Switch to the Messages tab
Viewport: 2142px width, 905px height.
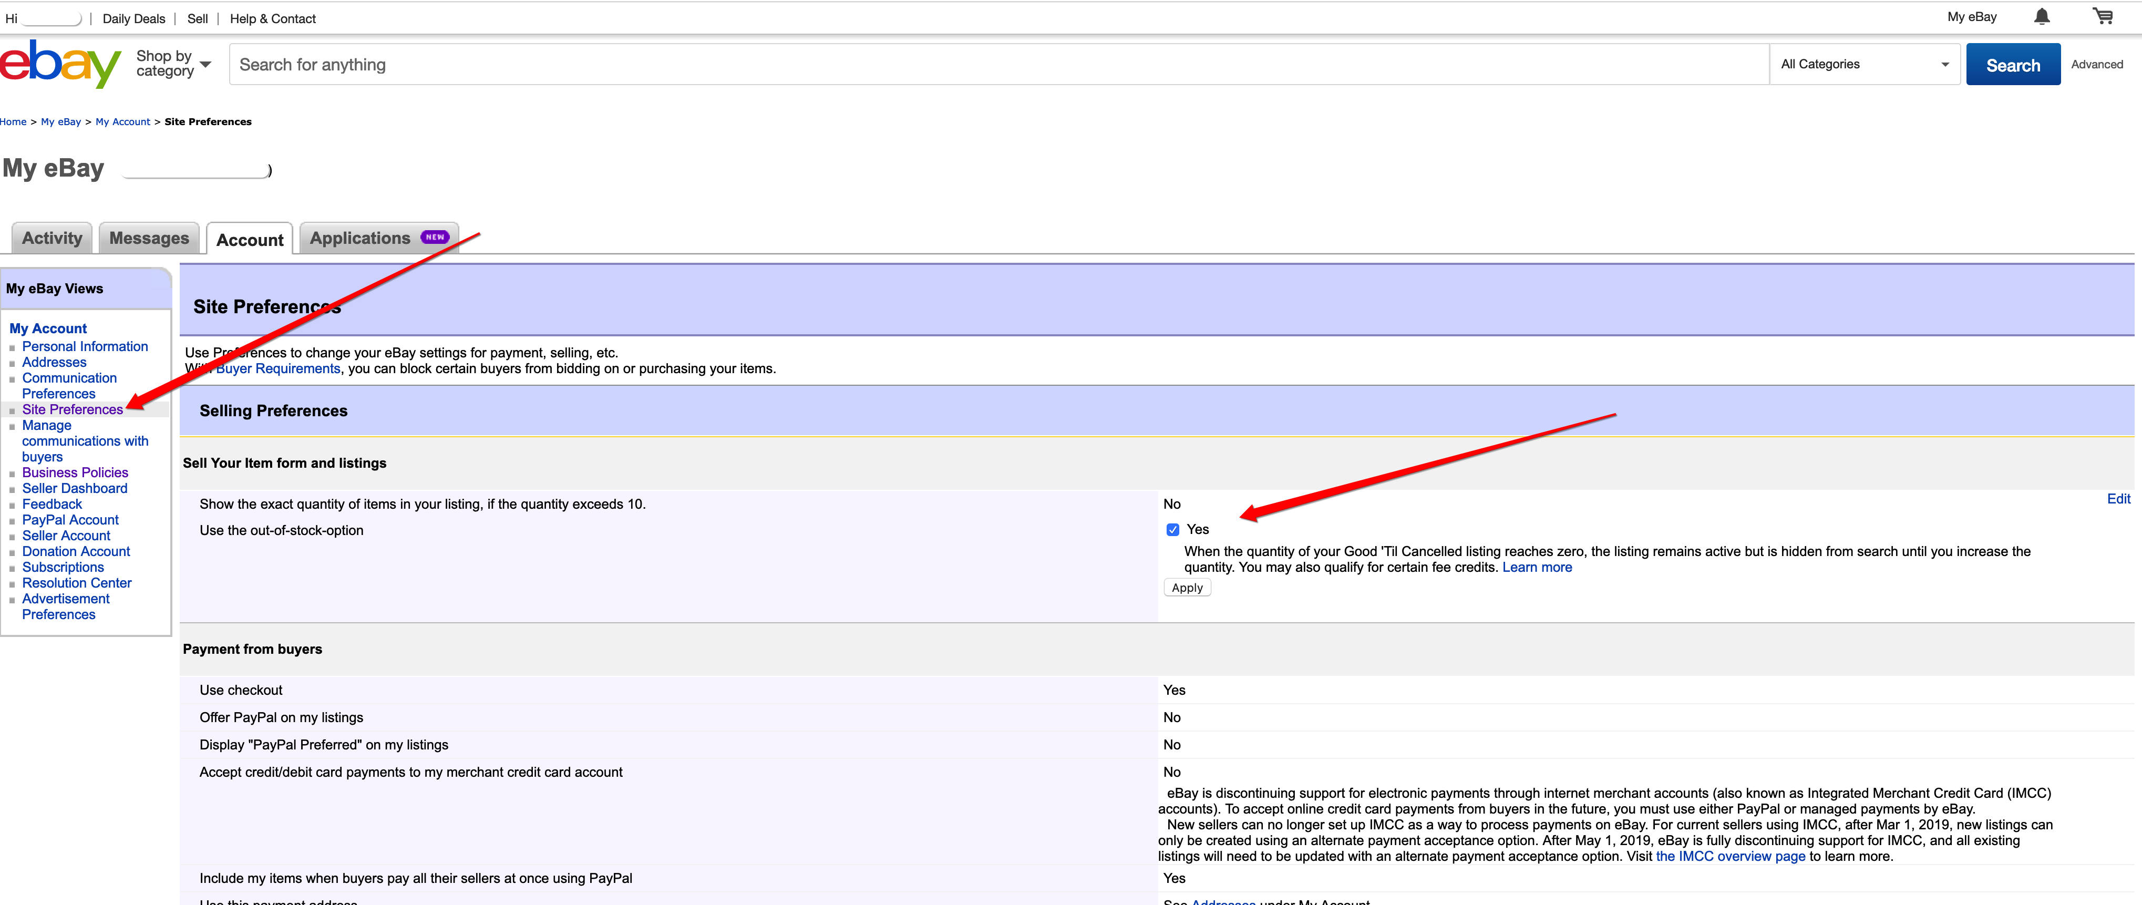pyautogui.click(x=150, y=238)
